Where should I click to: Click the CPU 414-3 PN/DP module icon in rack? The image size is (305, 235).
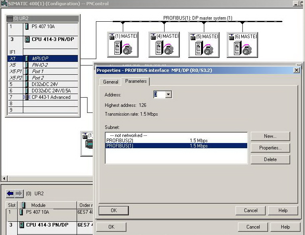coord(27,39)
